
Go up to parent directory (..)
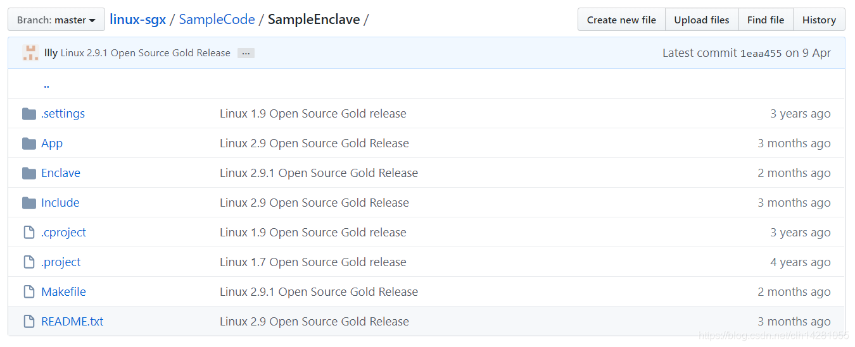coord(46,84)
